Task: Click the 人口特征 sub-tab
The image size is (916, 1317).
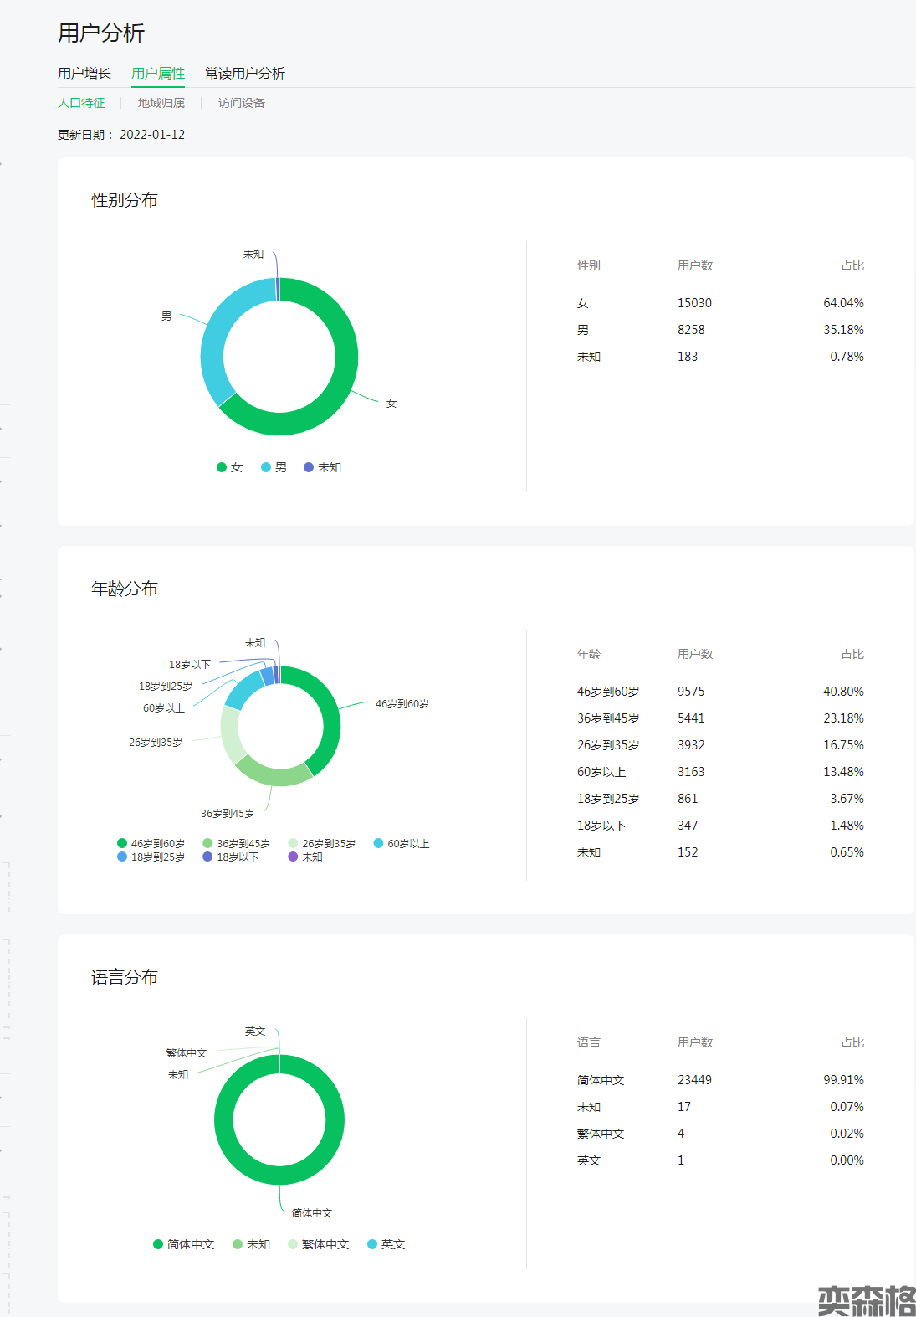Action: [x=81, y=103]
